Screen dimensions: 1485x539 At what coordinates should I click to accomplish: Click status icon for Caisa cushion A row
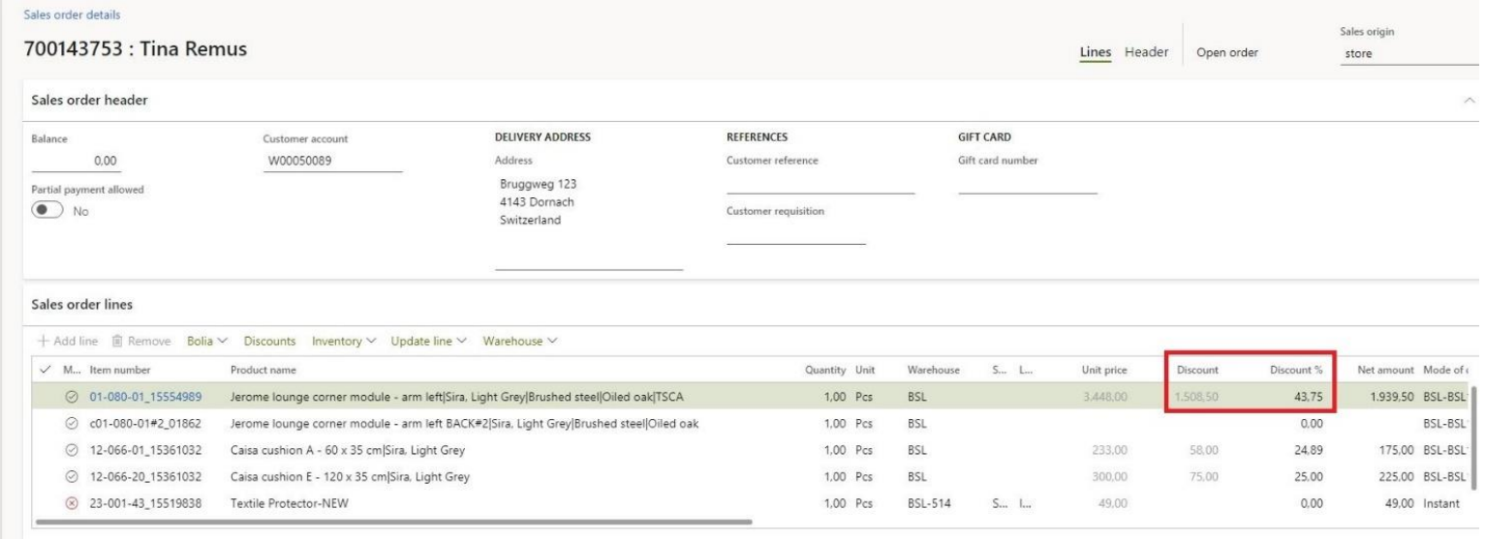pyautogui.click(x=71, y=449)
